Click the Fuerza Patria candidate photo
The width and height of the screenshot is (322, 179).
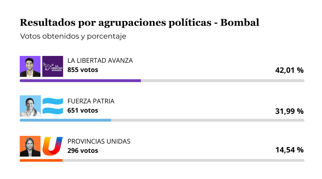[30, 106]
